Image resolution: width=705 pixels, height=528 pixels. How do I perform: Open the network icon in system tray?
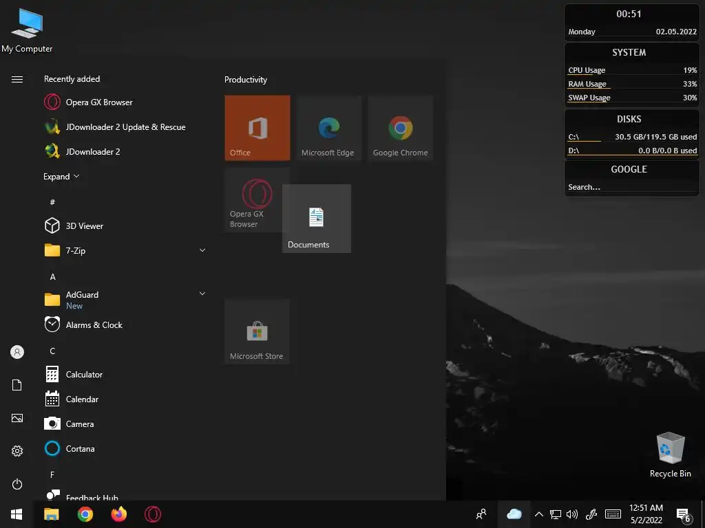[556, 514]
